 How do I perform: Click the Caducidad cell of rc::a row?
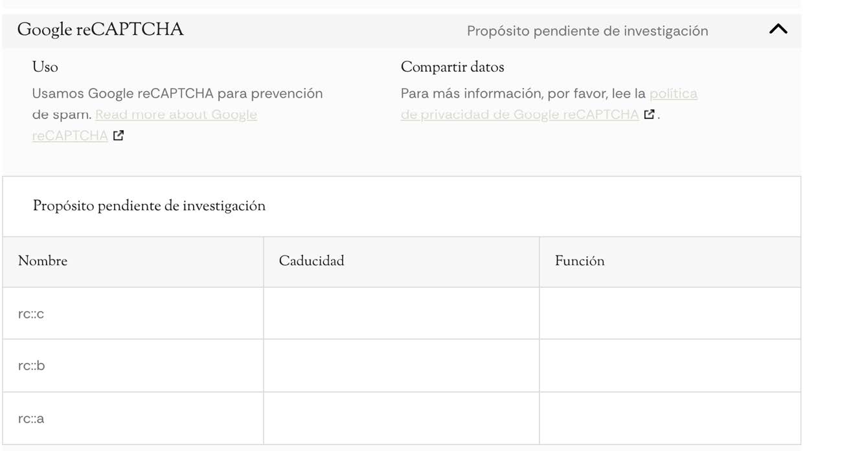click(x=401, y=419)
